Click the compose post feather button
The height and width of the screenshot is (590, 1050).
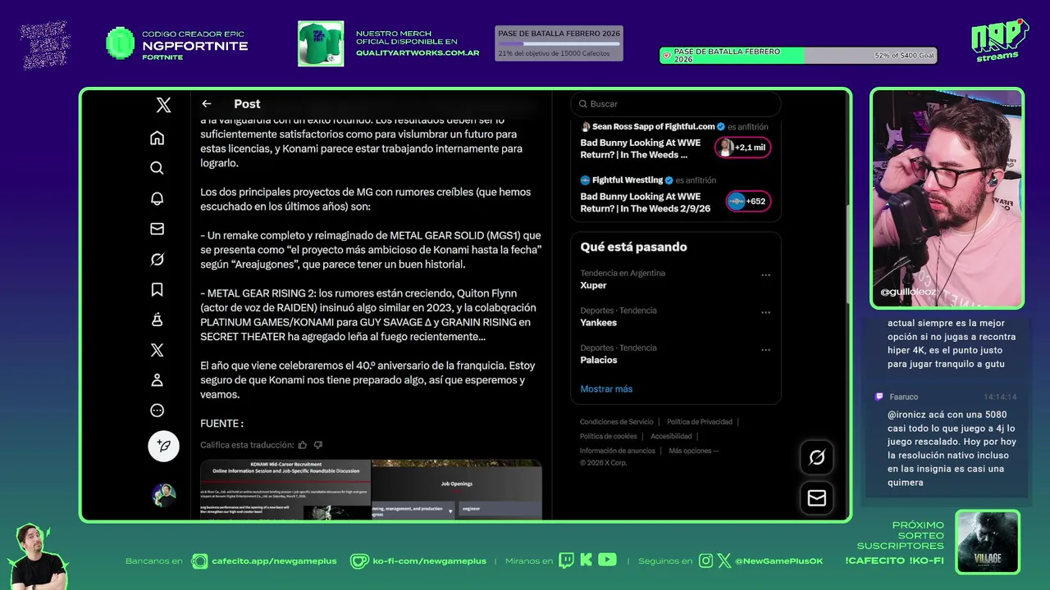click(x=163, y=446)
